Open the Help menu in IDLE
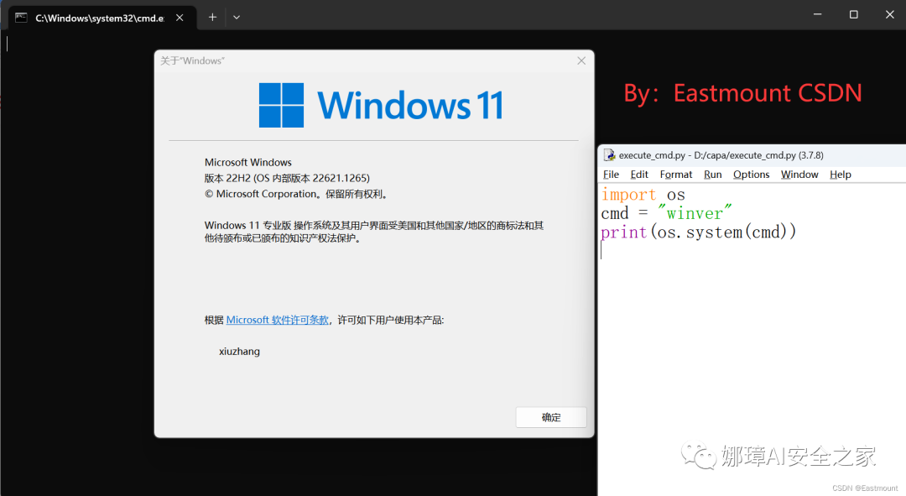Viewport: 906px width, 496px height. [x=840, y=175]
